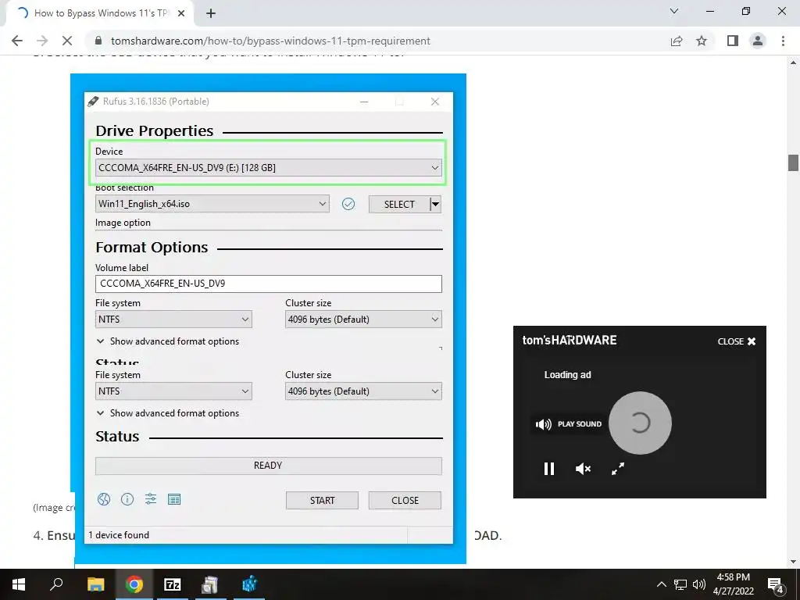Click the Rufus CLOSE button

click(x=405, y=501)
